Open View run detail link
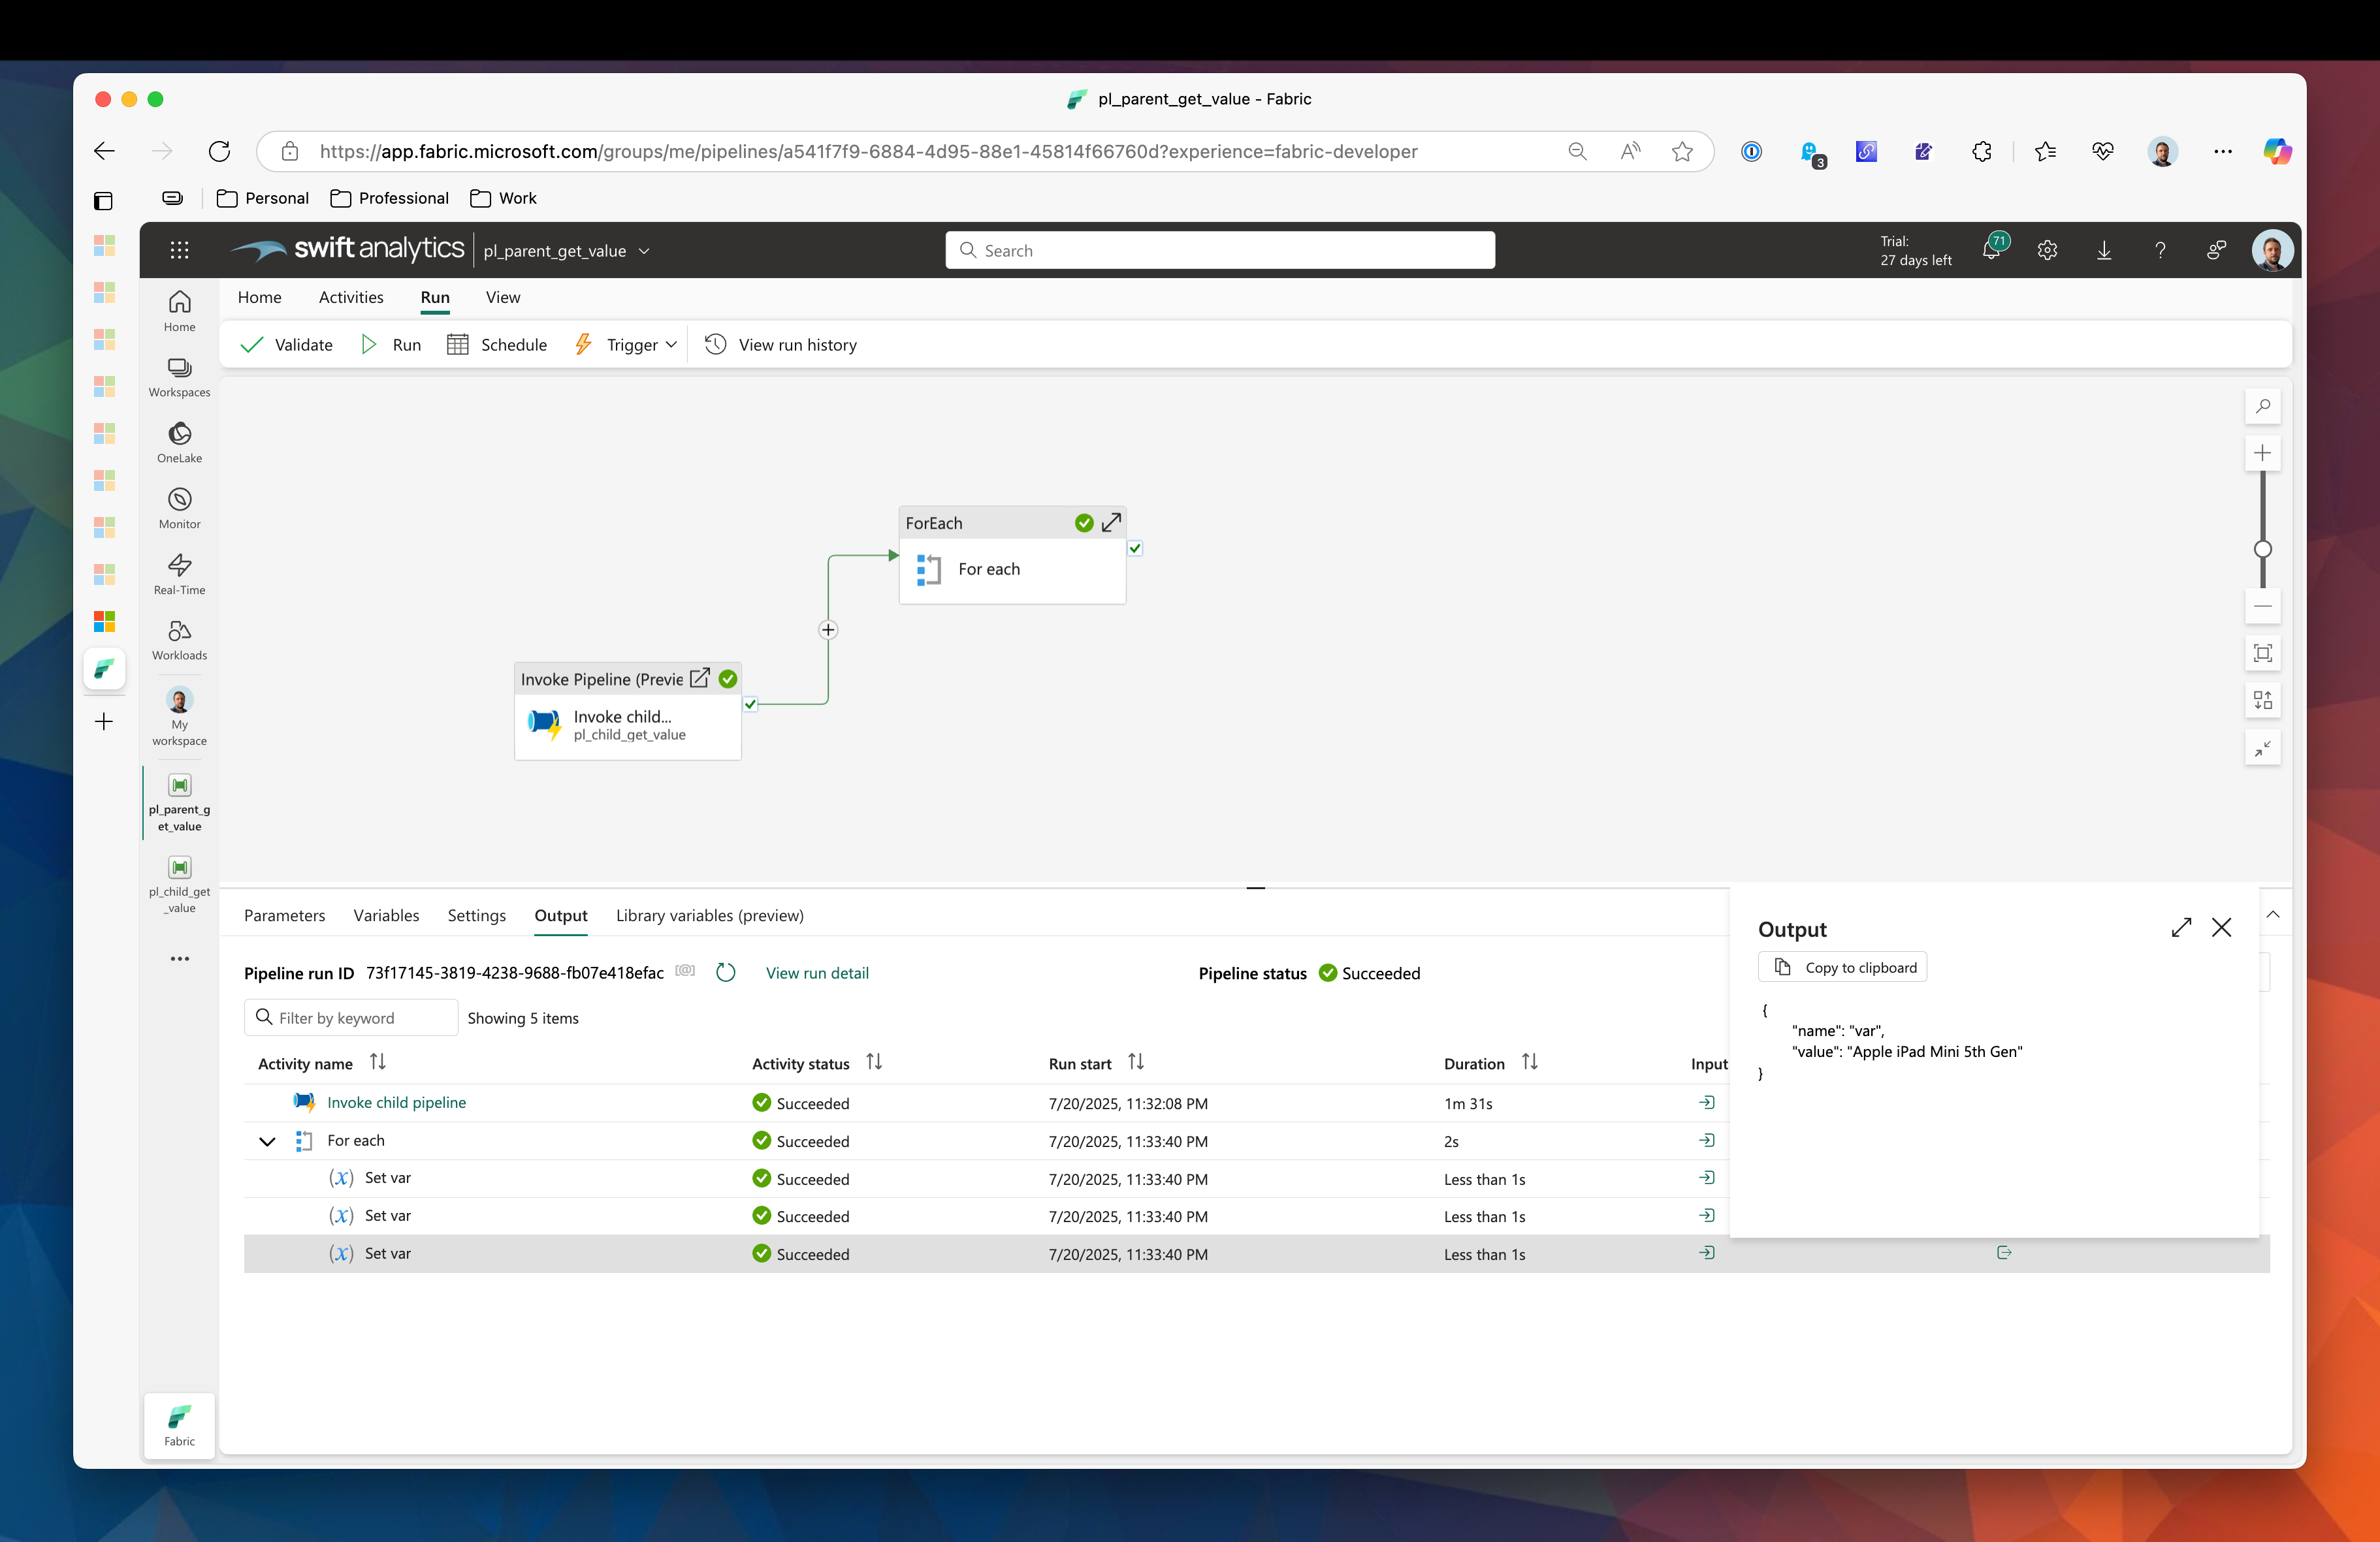This screenshot has width=2380, height=1542. click(817, 973)
